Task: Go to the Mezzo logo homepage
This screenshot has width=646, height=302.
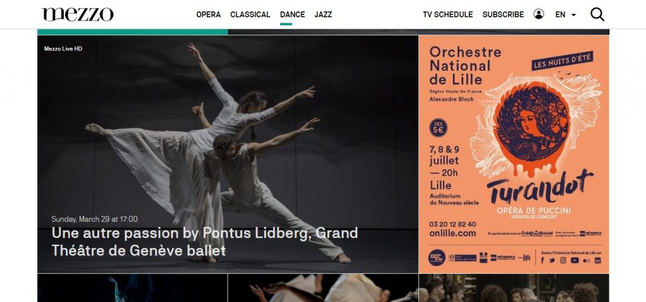Action: (x=78, y=14)
